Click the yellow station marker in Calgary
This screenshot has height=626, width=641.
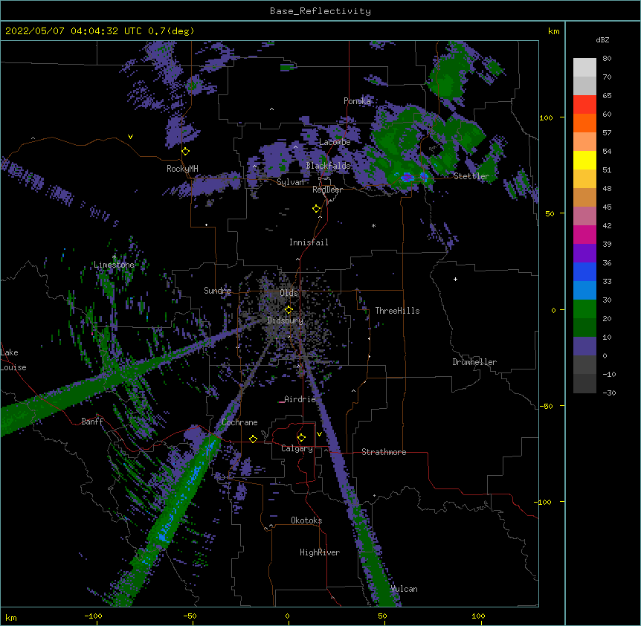(x=301, y=438)
